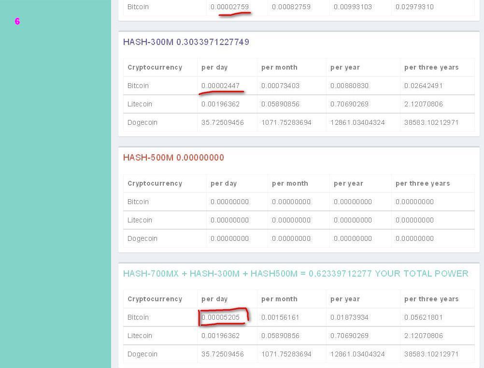Click the 0.05621801 total Bitcoin three-year value
Screen dimensions: 484x368
click(424, 317)
